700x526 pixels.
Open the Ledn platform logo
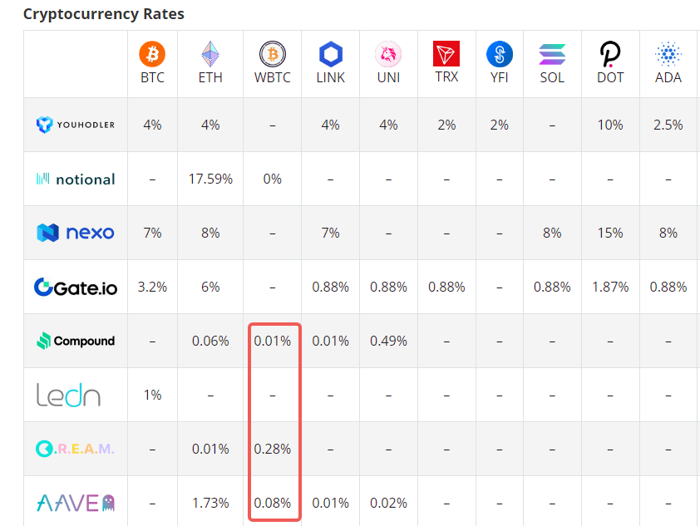pyautogui.click(x=69, y=395)
